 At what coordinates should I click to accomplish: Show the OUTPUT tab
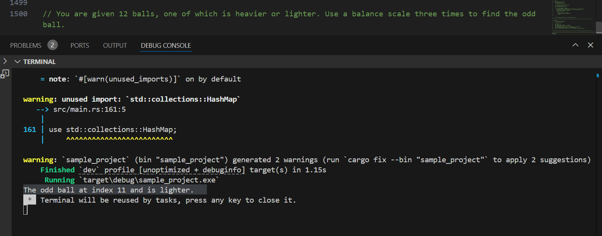(115, 45)
